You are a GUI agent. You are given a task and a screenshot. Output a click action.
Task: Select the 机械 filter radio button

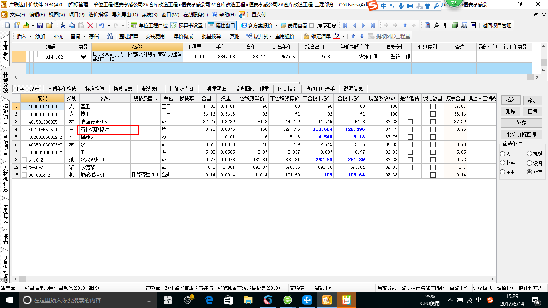tap(529, 154)
